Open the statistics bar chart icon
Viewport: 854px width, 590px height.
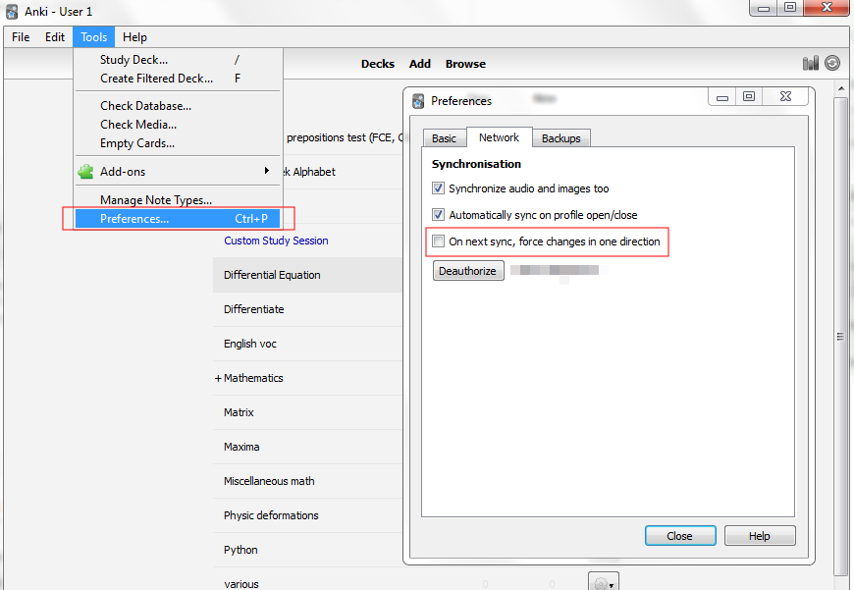click(x=810, y=63)
